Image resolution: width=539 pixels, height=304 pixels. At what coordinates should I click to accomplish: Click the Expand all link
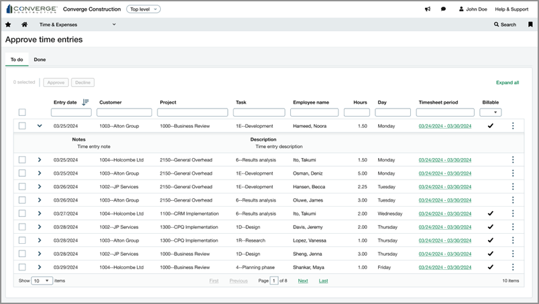[507, 82]
